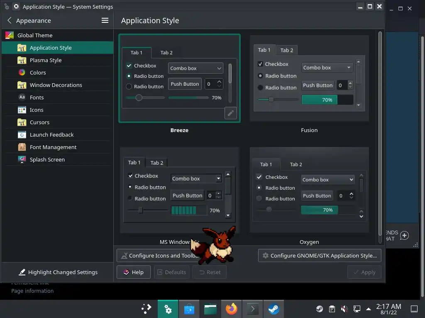Click show desktop icon on taskbar

(x=414, y=309)
